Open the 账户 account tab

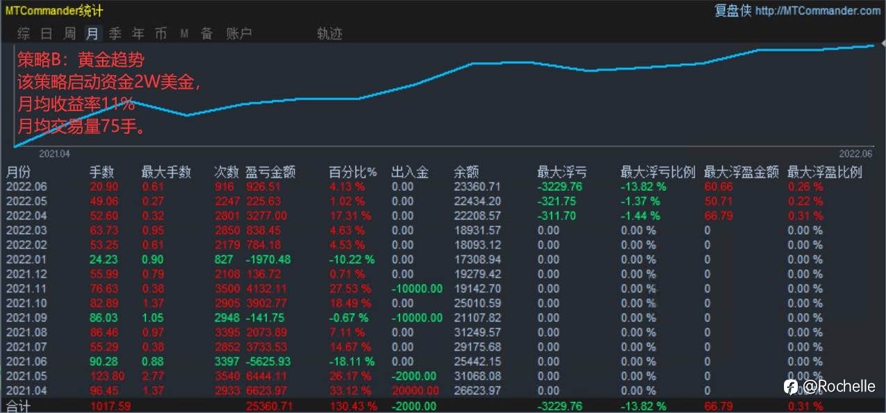coord(239,33)
